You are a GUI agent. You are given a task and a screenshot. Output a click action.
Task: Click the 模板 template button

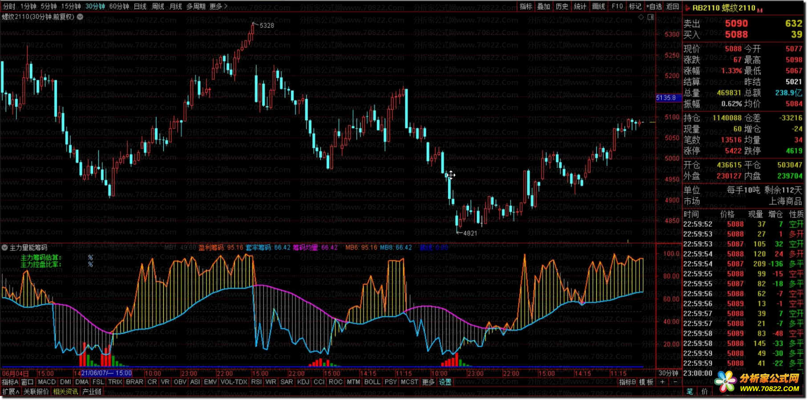(646, 382)
